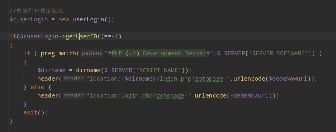Click the exit() statement
Screen dimensions: 336x132
(x=35, y=112)
